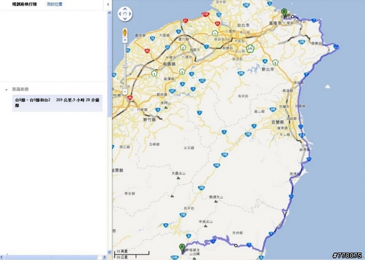This screenshot has height=260, width=365.
Task: Click the 五峰鄉 township label
Action: pyautogui.click(x=155, y=144)
